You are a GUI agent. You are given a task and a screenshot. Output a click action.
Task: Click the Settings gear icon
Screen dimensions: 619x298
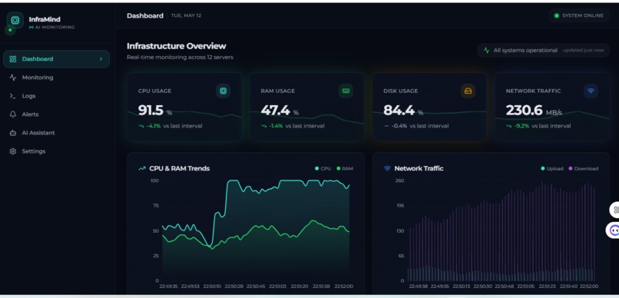click(12, 151)
